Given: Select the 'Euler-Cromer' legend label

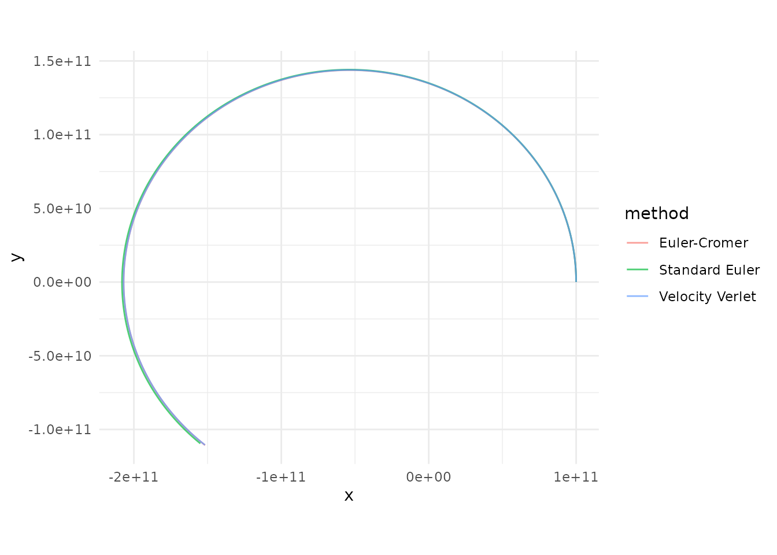Looking at the screenshot, I should pos(703,243).
